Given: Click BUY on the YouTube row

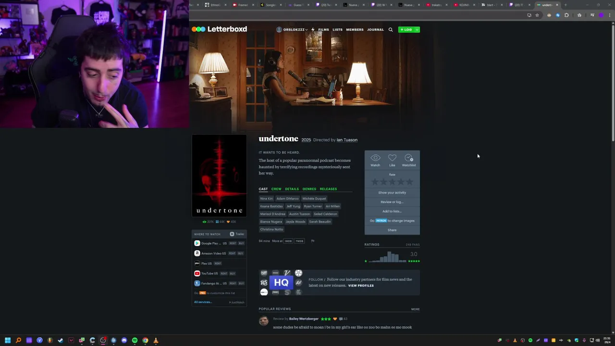Looking at the screenshot, I should coord(233,273).
